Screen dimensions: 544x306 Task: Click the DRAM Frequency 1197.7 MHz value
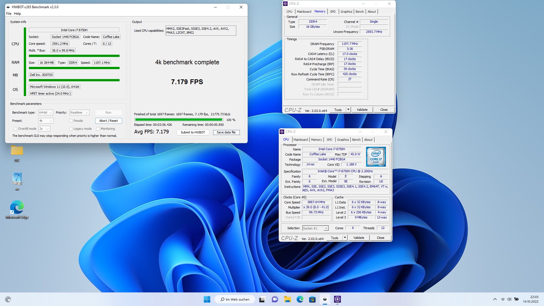click(x=350, y=44)
